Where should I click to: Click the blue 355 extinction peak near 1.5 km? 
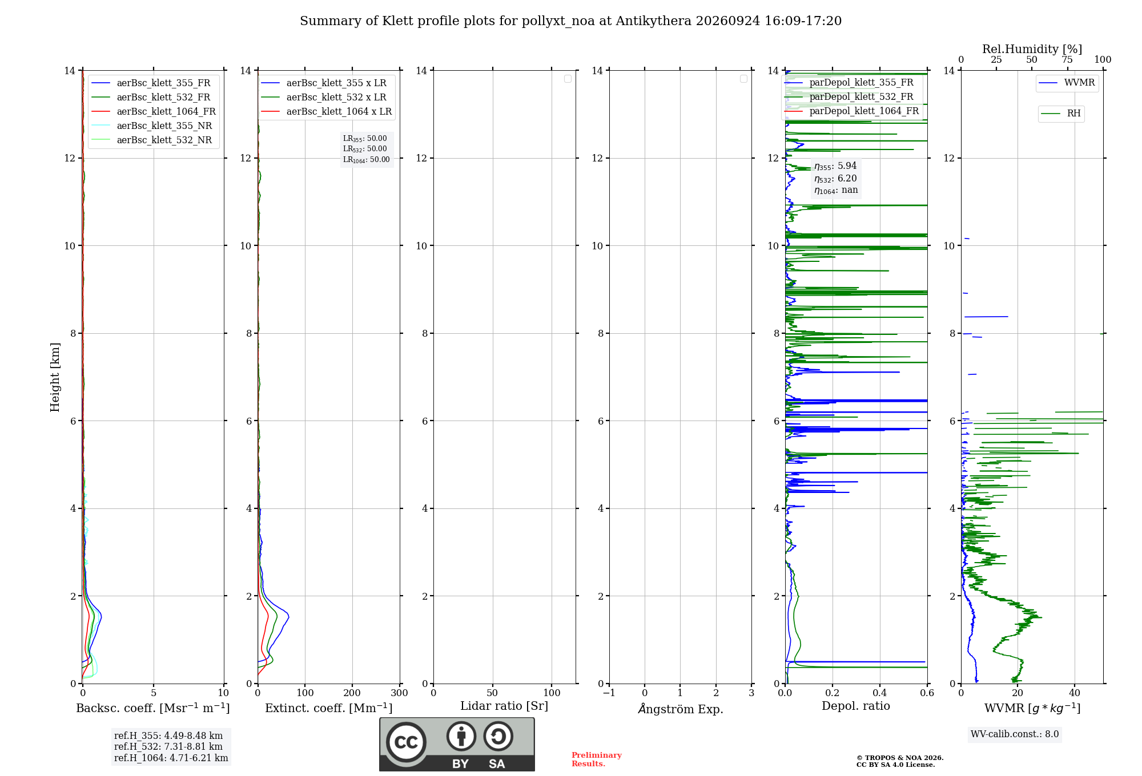click(288, 616)
